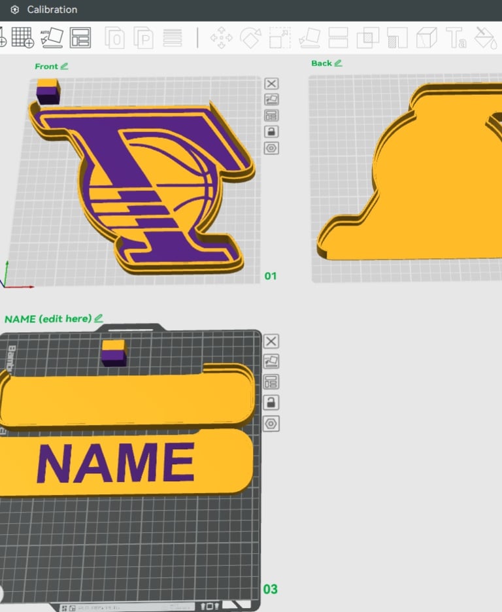Auto orient objects on NAME plate

click(271, 361)
